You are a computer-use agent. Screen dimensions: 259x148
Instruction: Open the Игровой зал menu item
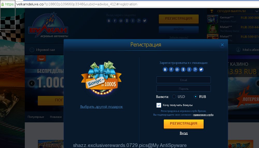[x=45, y=50]
